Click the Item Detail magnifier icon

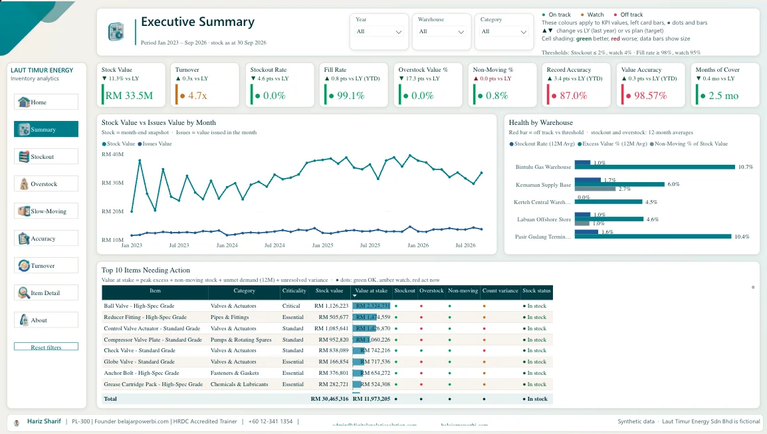(x=23, y=292)
